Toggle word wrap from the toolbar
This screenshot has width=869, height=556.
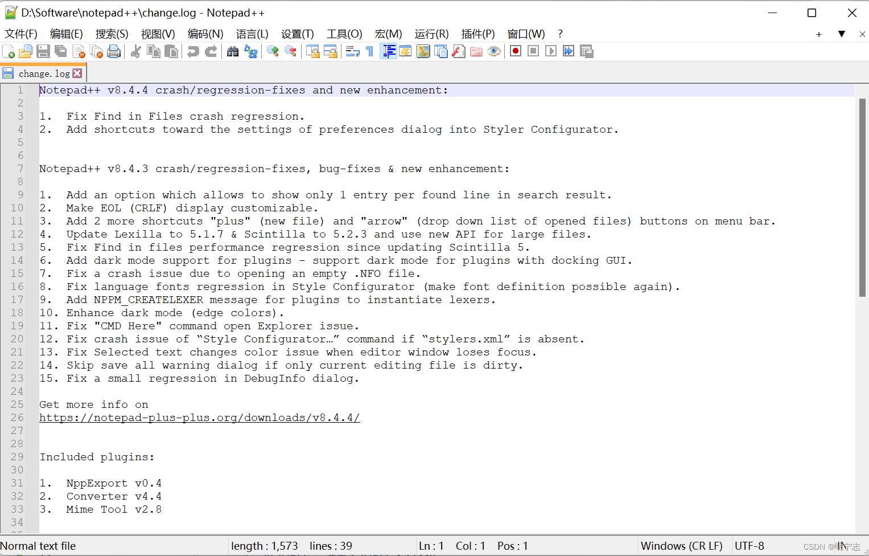click(x=352, y=51)
